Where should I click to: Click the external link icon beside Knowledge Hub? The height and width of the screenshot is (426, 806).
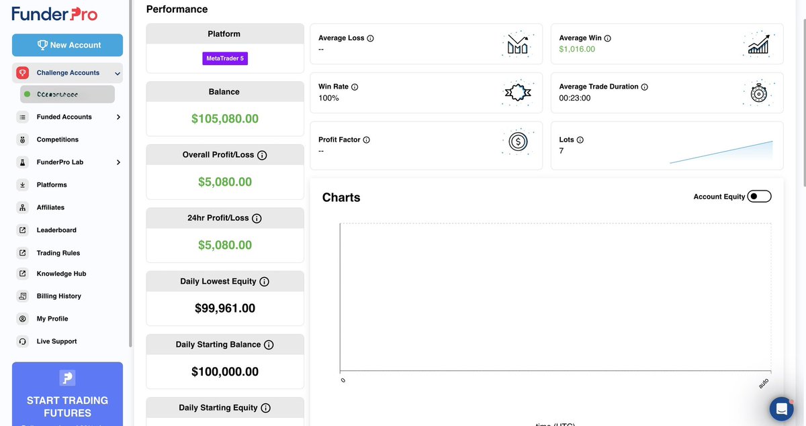coord(23,274)
